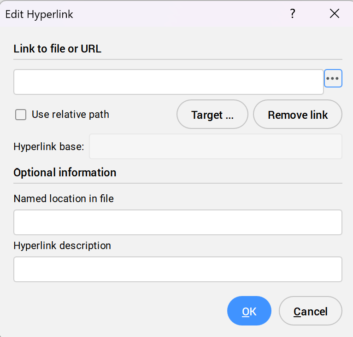
Task: Close the Edit Hyperlink dialog with X
Action: pos(335,14)
